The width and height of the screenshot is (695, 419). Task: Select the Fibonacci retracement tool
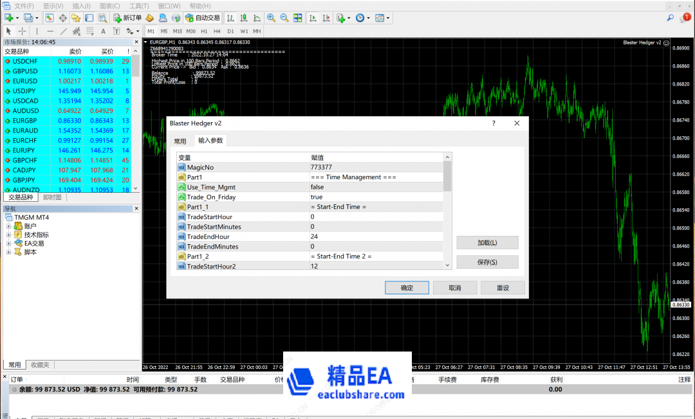pyautogui.click(x=91, y=31)
